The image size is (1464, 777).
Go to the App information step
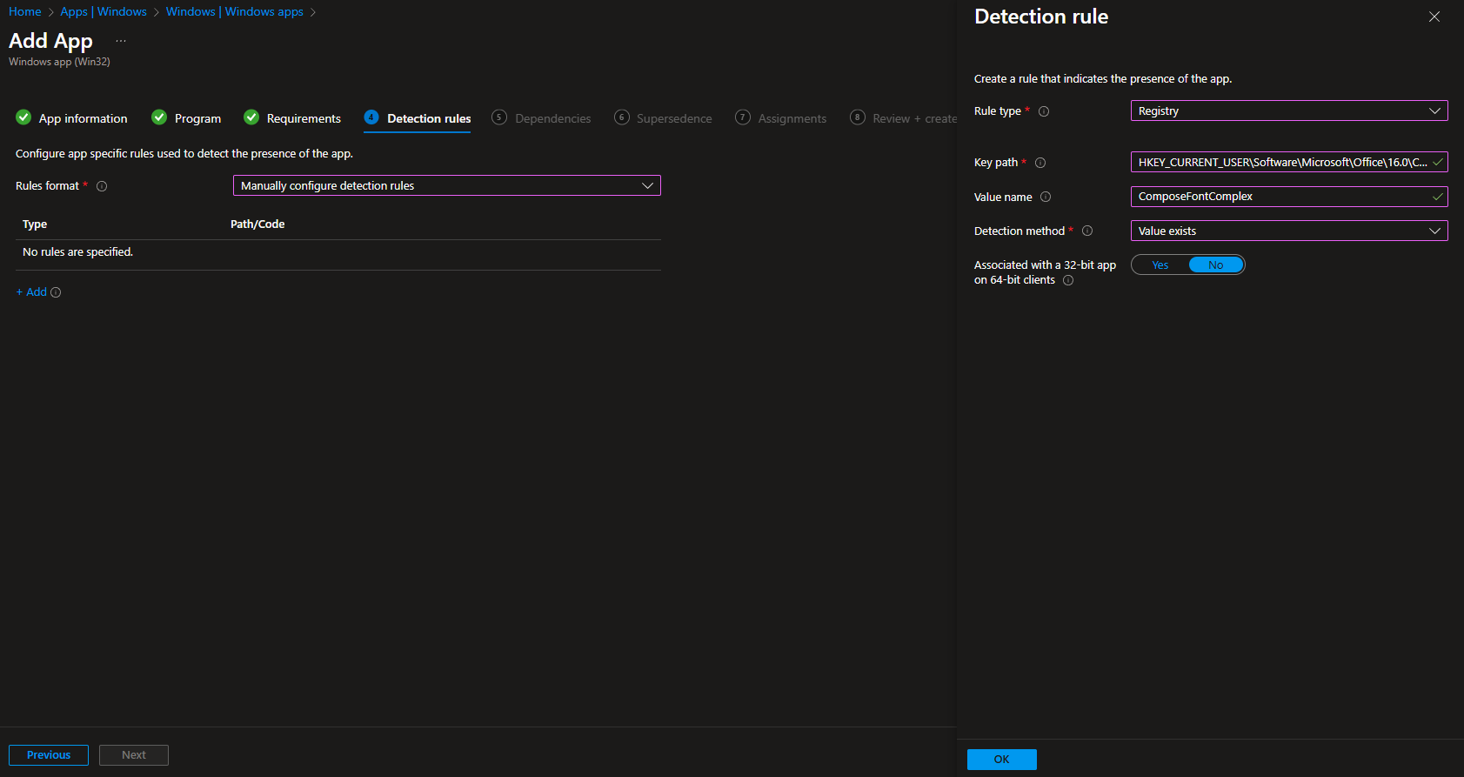(83, 118)
